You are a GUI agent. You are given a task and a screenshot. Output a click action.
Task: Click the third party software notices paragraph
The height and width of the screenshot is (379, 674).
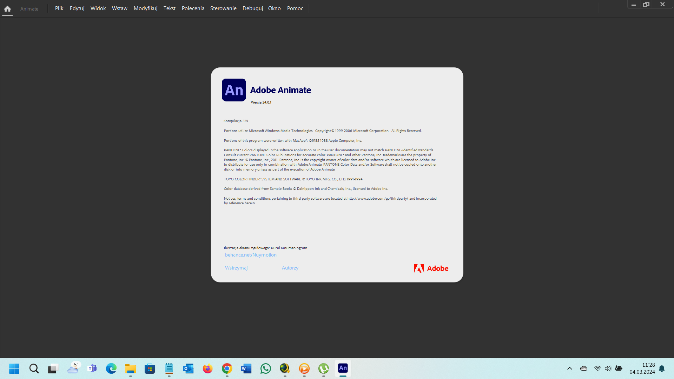(330, 201)
